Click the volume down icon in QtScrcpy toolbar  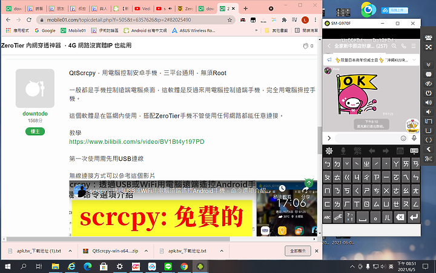click(428, 112)
